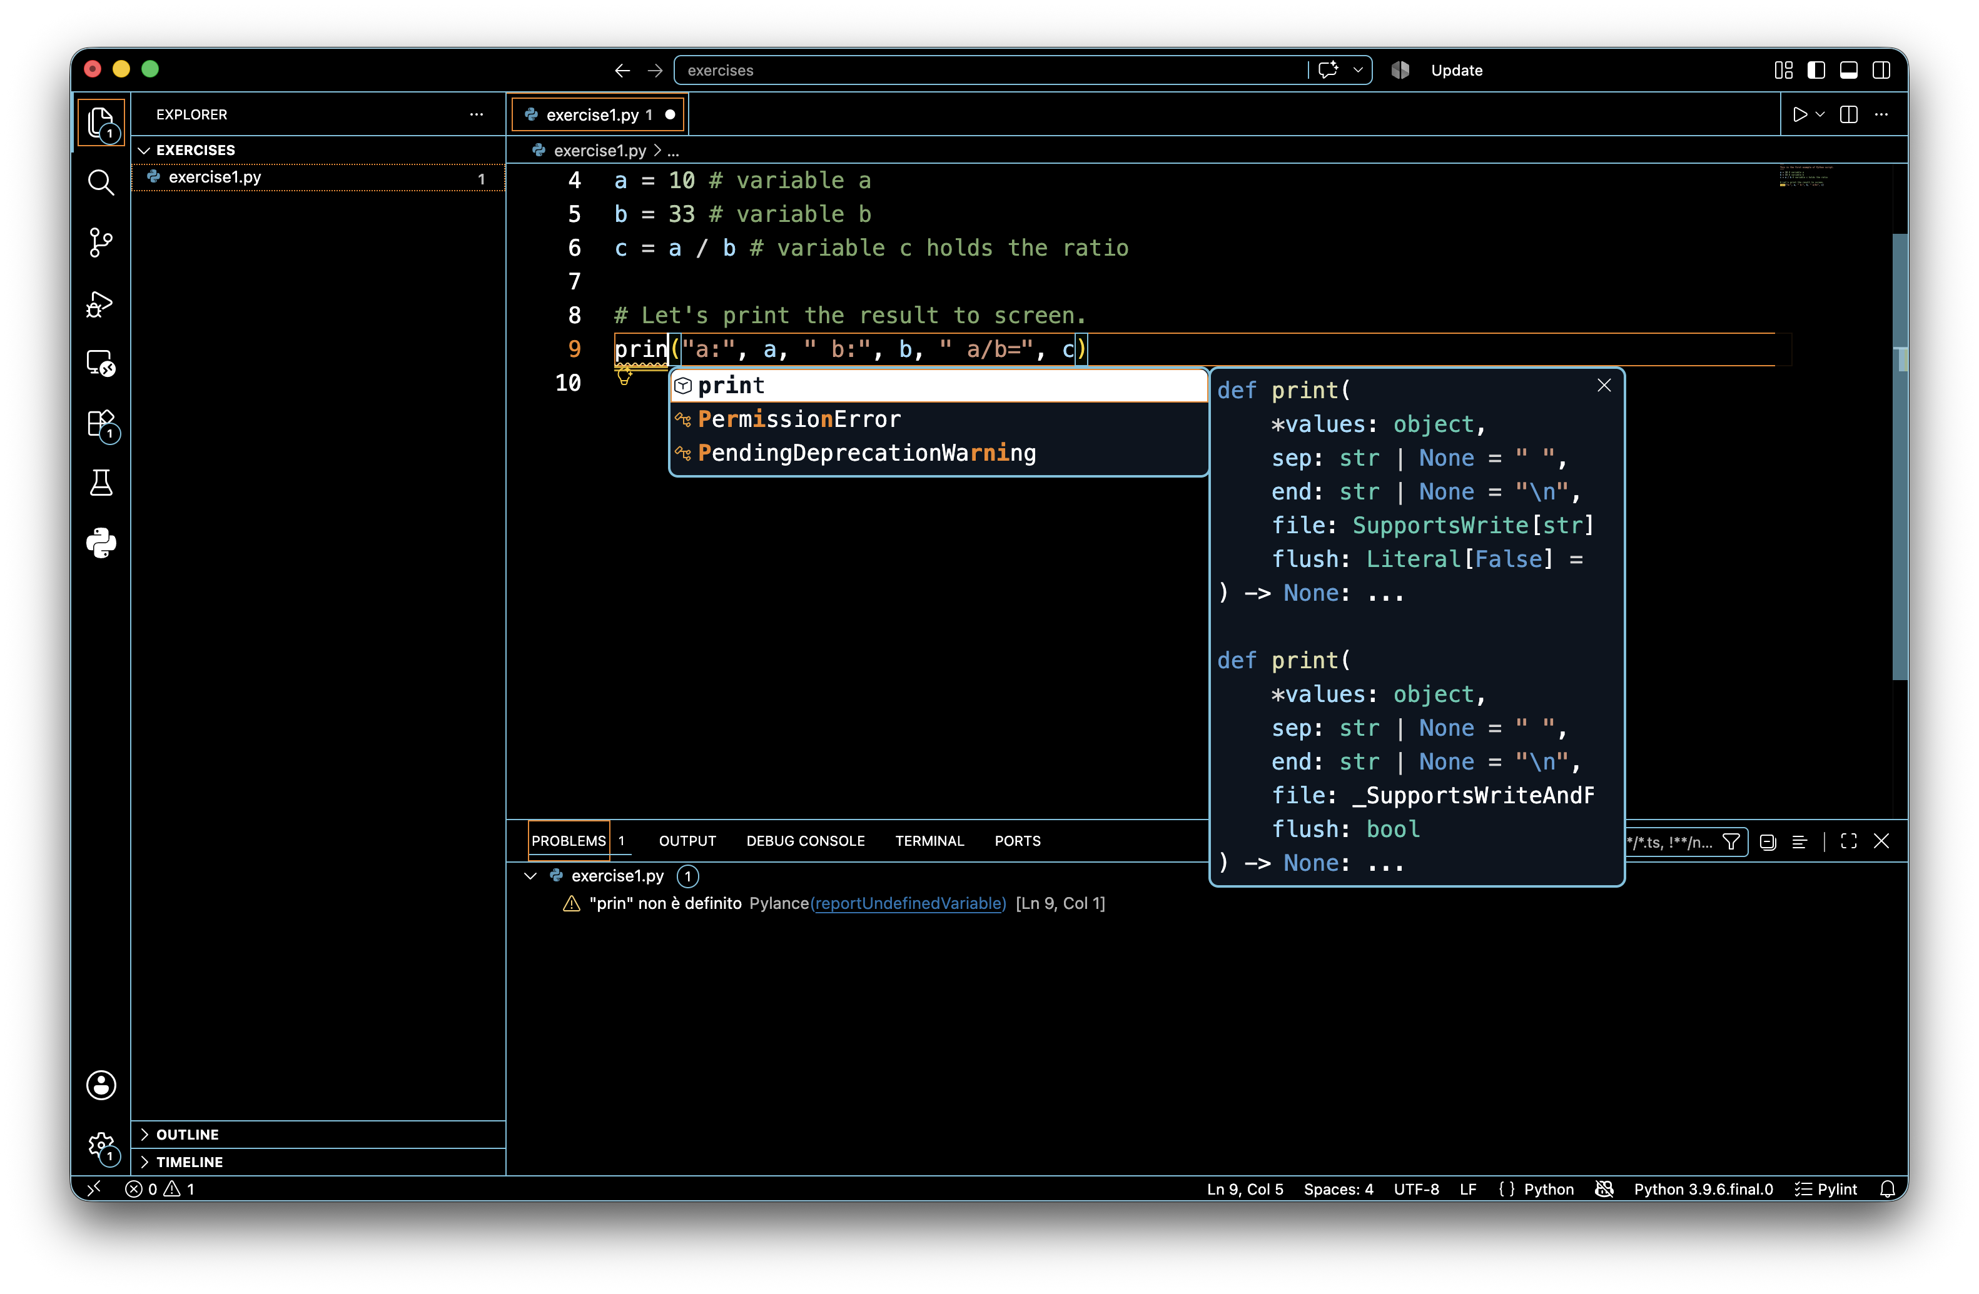Expand the OUTLINE section
1979x1294 pixels.
click(x=318, y=1135)
